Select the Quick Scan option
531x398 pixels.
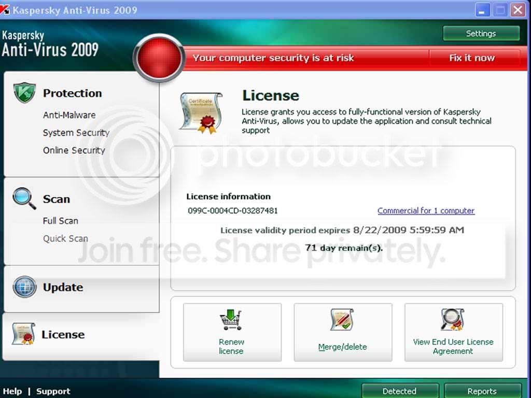point(65,238)
